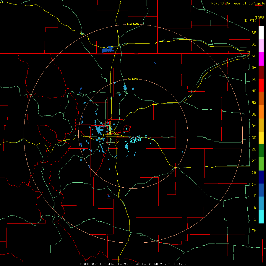Pick the dark orange legend swatch

[x=261, y=98]
